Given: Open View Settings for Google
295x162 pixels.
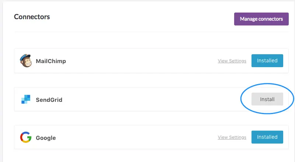Looking at the screenshot, I should tap(232, 137).
